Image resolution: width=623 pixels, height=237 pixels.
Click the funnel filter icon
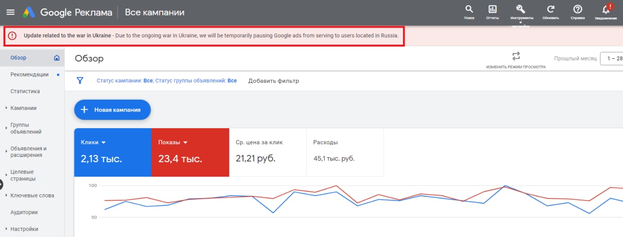[x=80, y=81]
